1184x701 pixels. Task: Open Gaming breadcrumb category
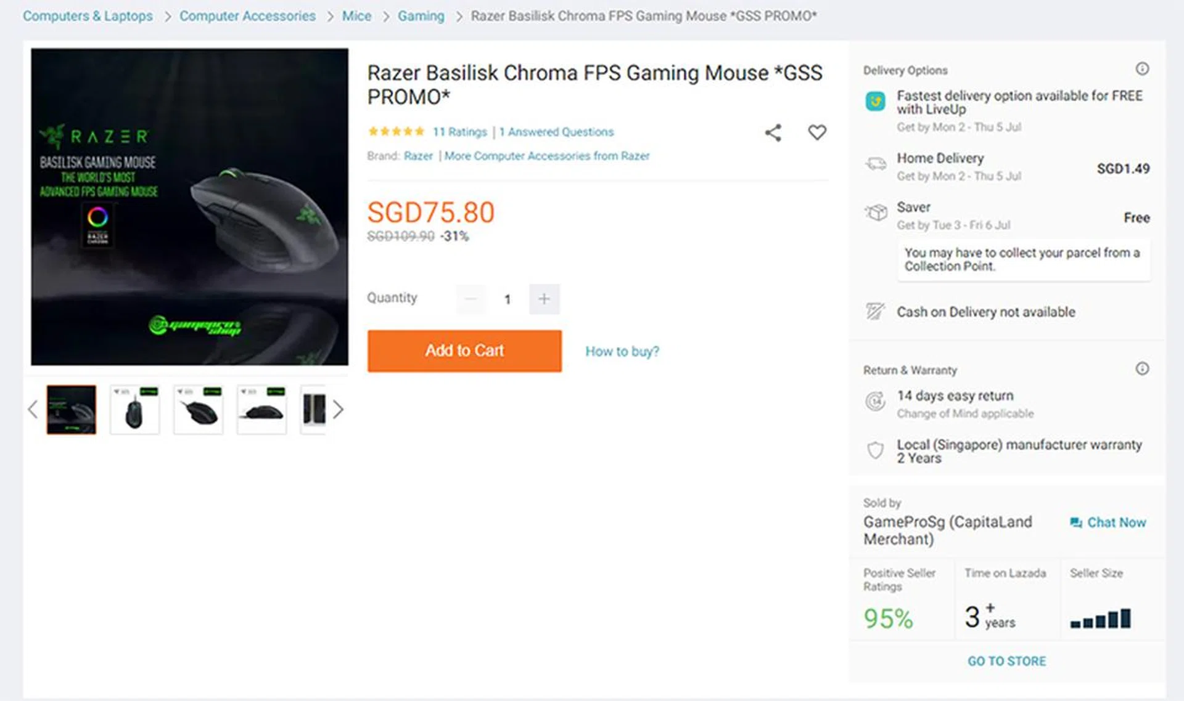tap(421, 16)
